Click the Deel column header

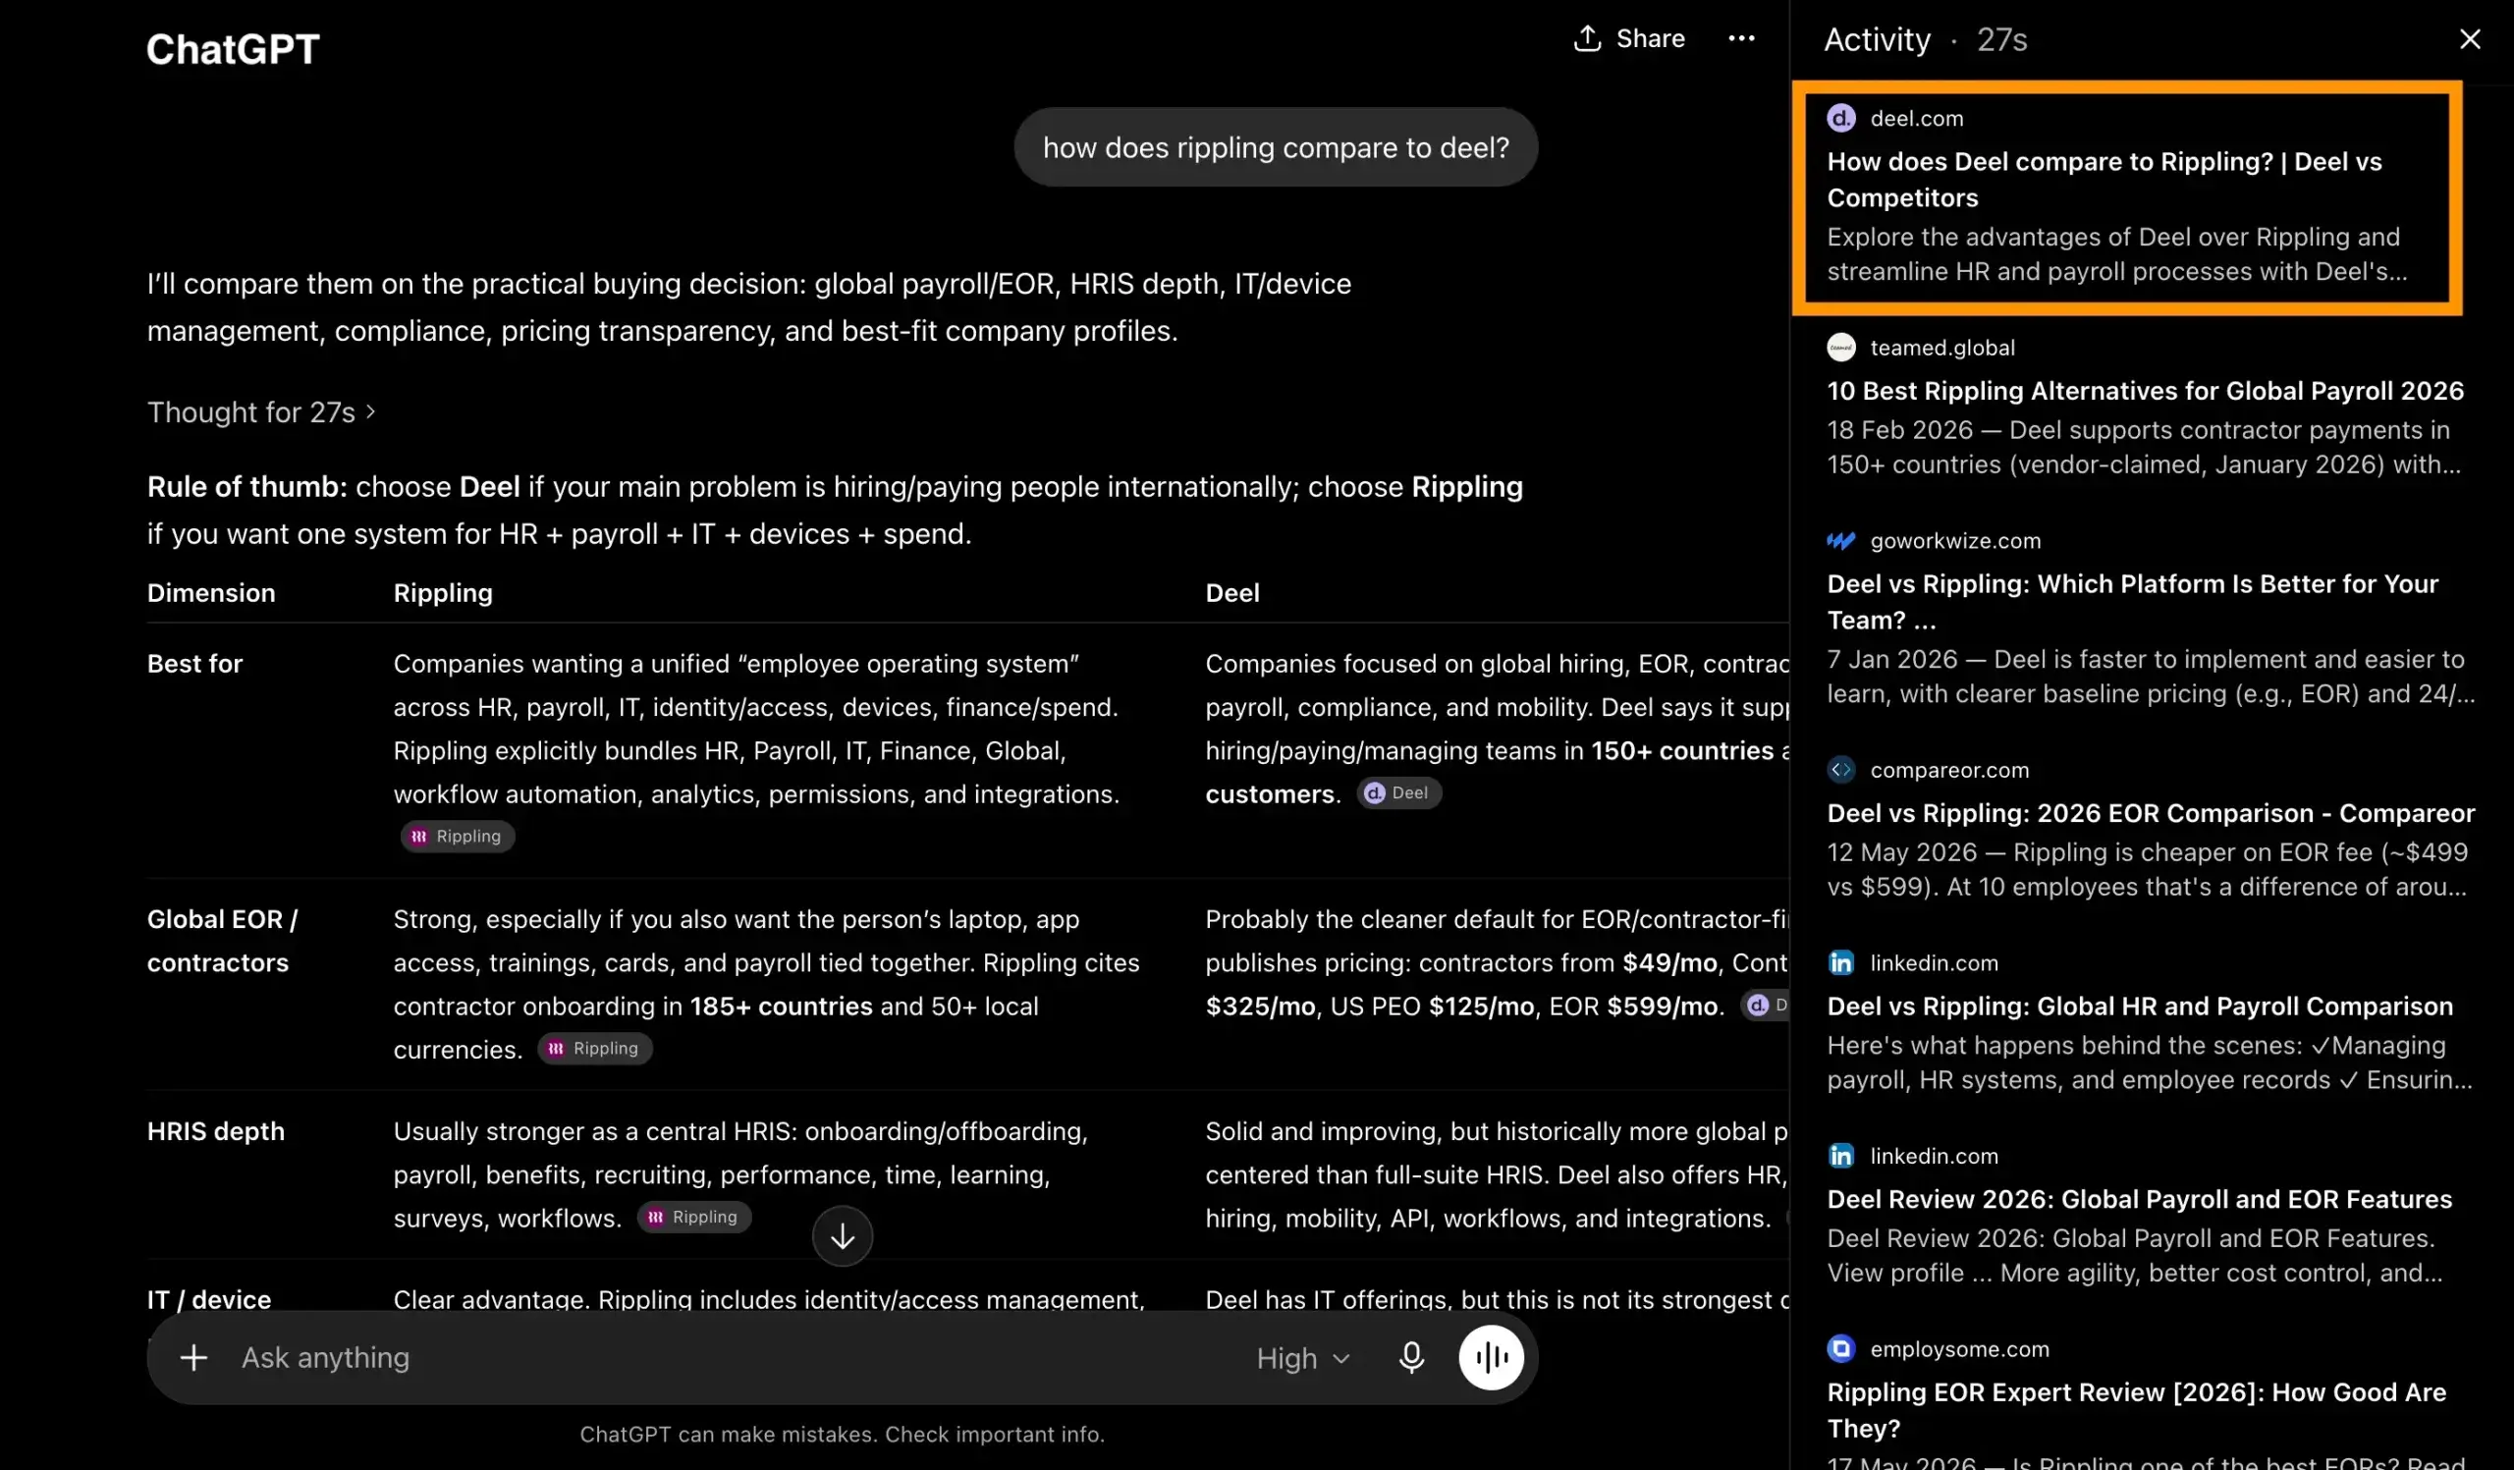1232,592
